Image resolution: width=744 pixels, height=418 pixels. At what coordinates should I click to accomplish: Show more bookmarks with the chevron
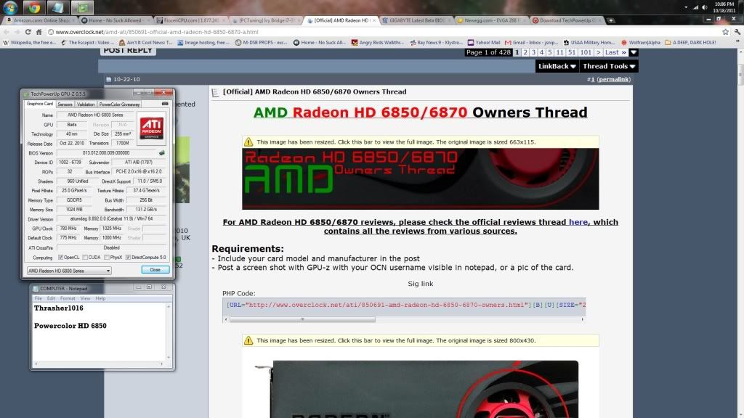click(738, 42)
